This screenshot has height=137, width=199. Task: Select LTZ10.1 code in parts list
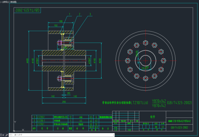(41, 124)
